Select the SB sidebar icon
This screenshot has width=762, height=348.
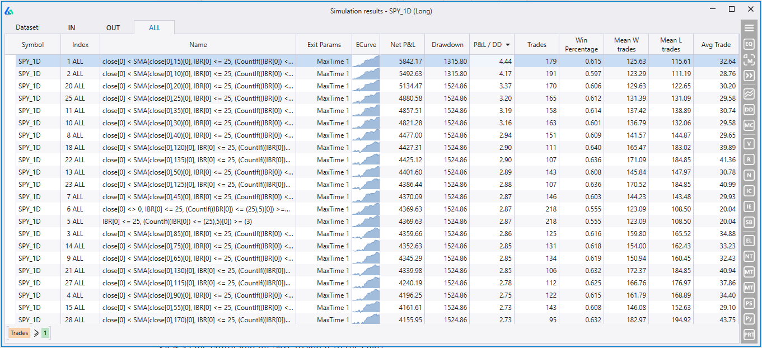(749, 222)
